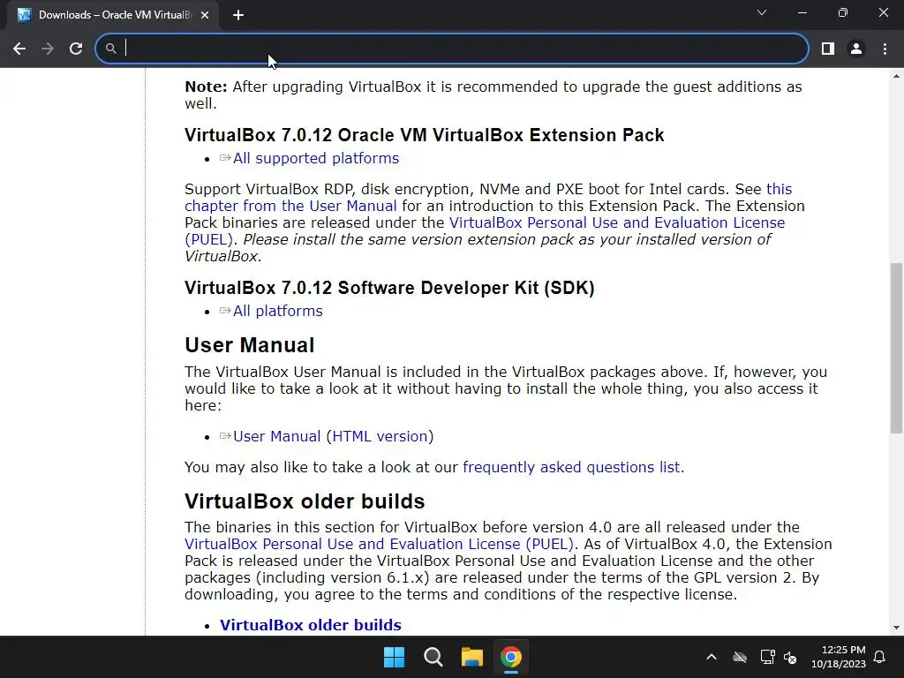Click the scrollbar's down arrow
Viewport: 904px width, 678px height.
(896, 628)
